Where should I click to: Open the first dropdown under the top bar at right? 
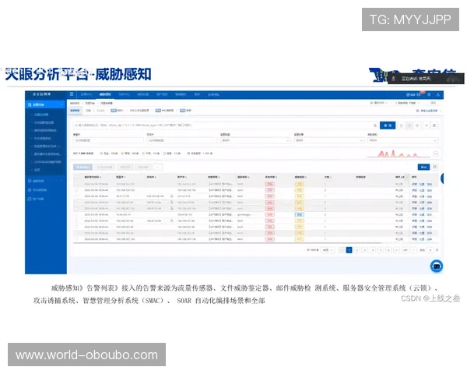[x=379, y=103]
